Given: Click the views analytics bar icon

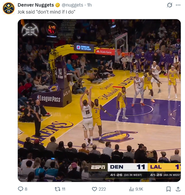Looking at the screenshot, I should pyautogui.click(x=131, y=189).
